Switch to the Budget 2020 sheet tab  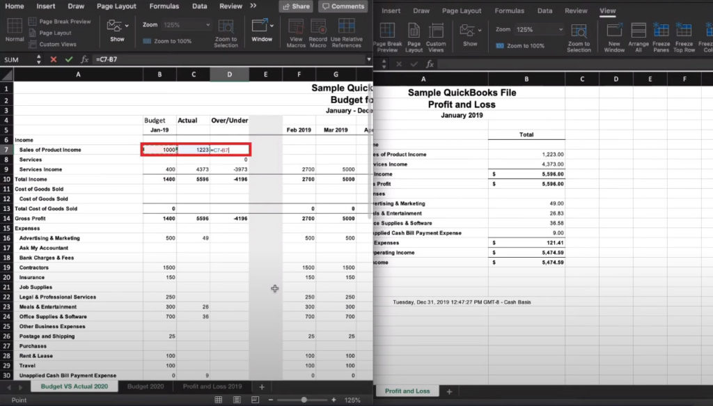147,386
